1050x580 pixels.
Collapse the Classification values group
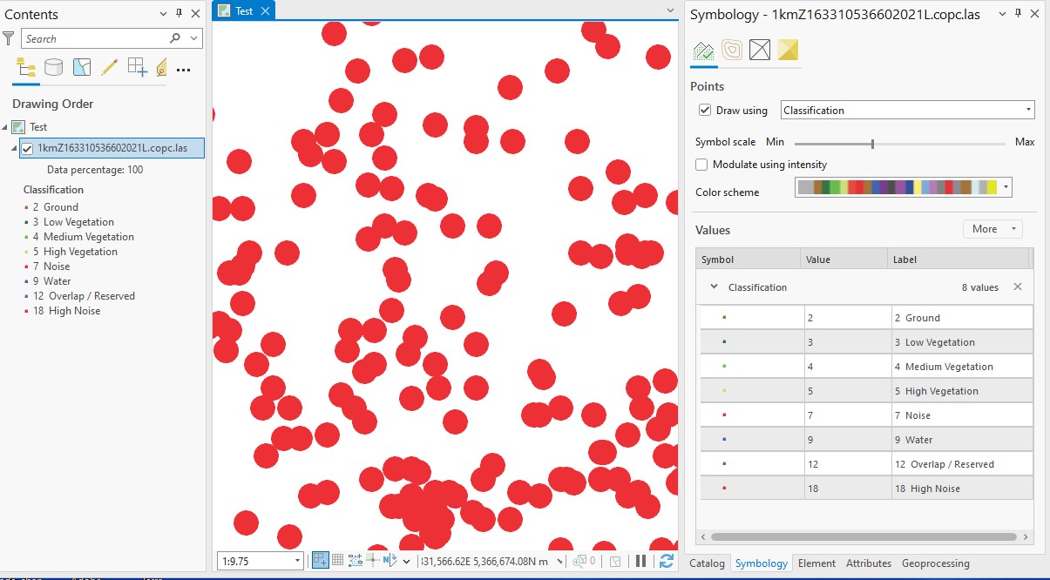[714, 287]
